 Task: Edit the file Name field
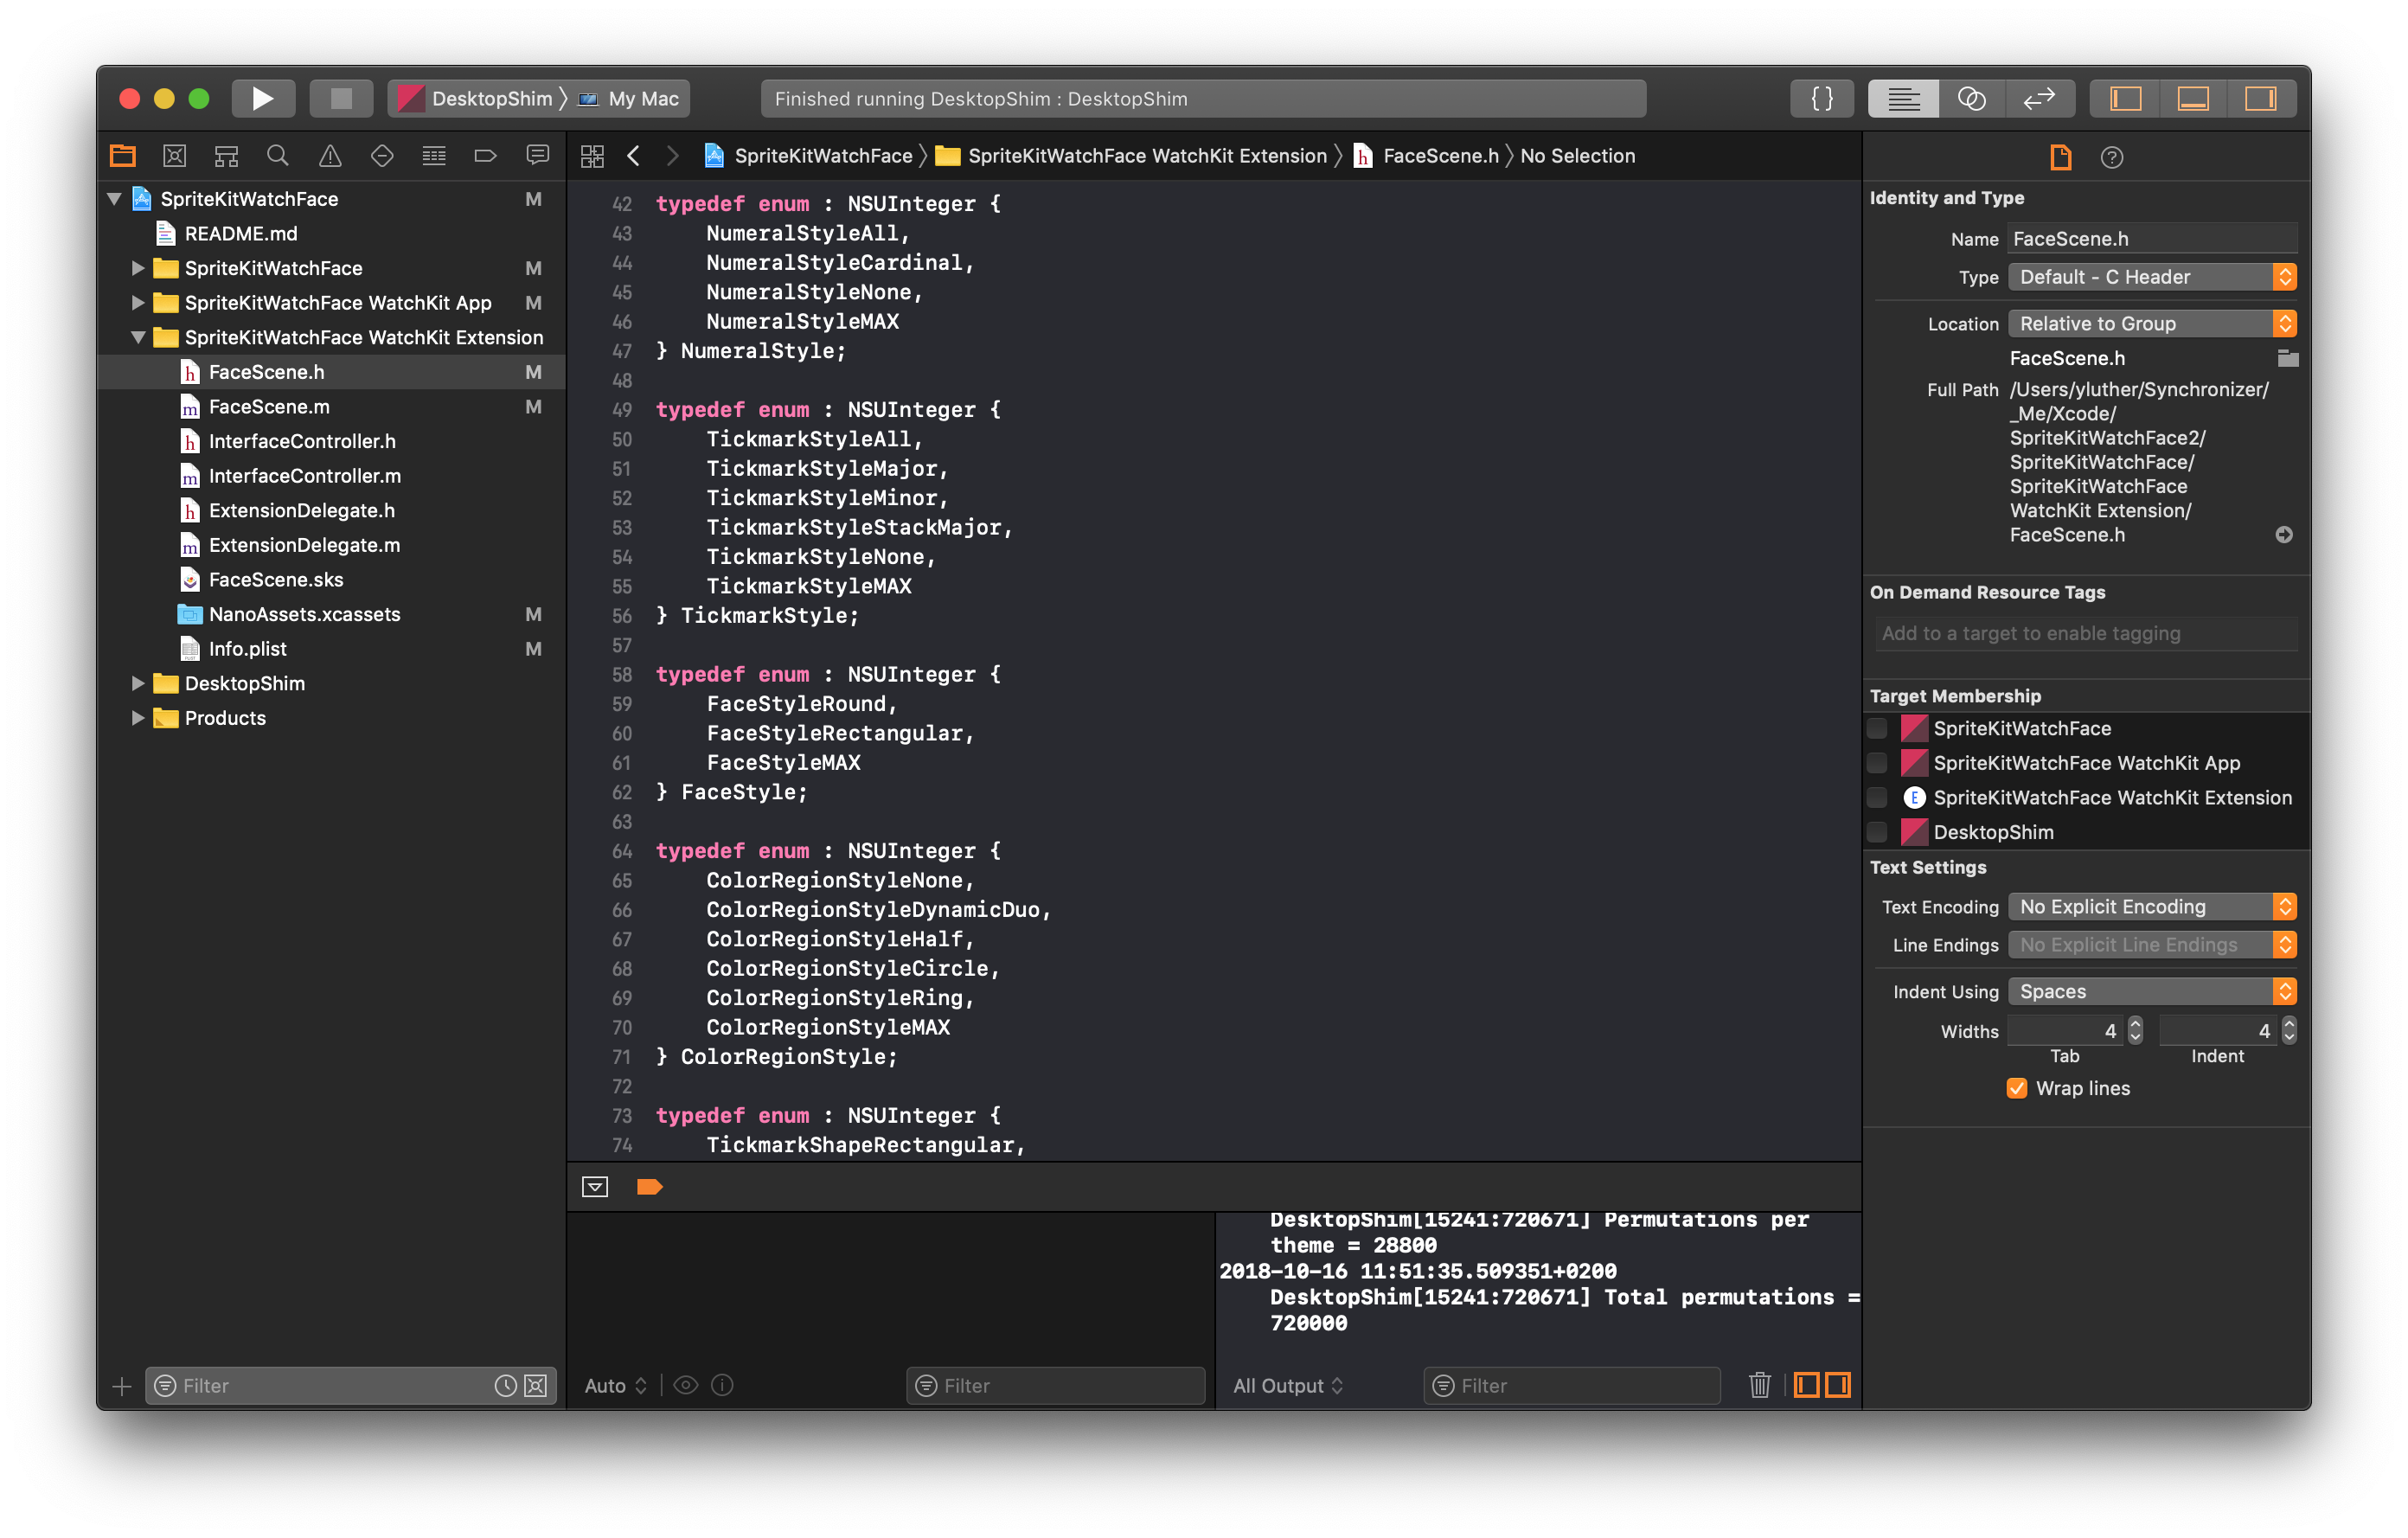[2152, 238]
